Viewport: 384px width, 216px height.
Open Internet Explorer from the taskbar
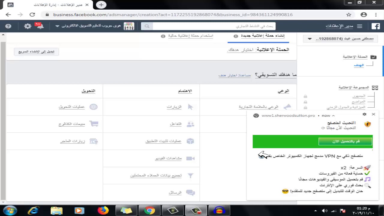pyautogui.click(x=33, y=210)
